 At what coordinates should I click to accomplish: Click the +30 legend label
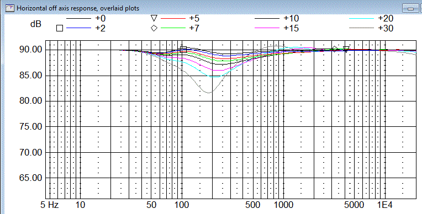[386, 28]
